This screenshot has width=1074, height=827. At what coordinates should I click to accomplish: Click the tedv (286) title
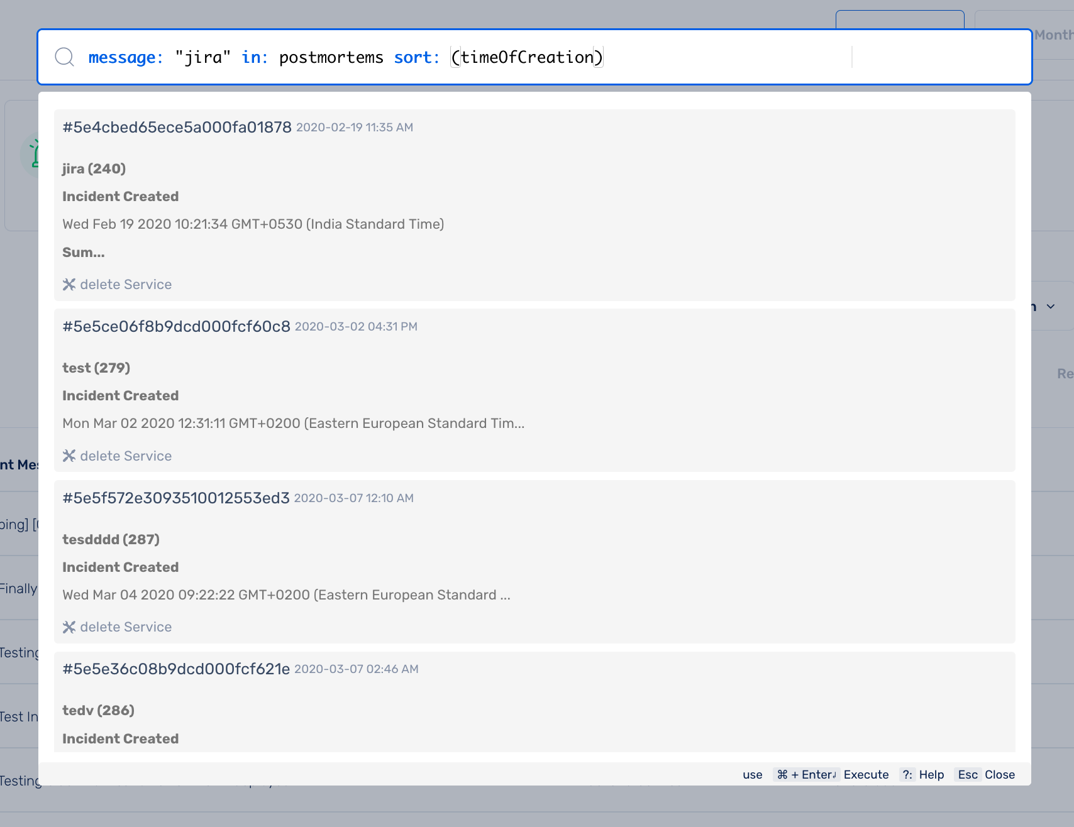click(x=98, y=710)
